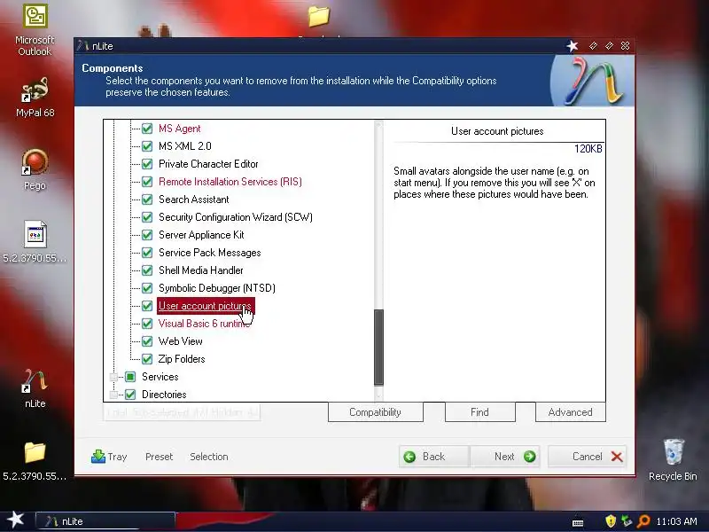This screenshot has width=709, height=532.
Task: Open Microsoft Outlook desktop icon
Action: click(x=35, y=30)
